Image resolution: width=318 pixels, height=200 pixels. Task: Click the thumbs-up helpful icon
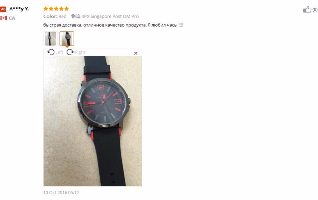(x=307, y=9)
